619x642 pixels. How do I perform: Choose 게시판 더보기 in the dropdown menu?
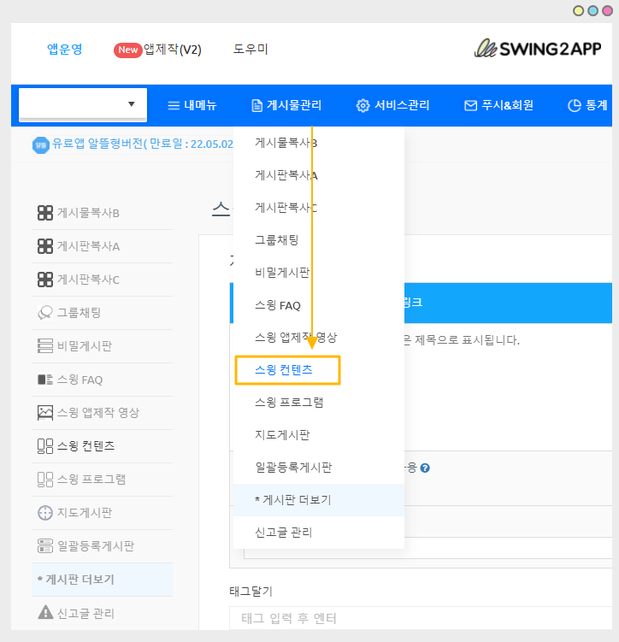pos(292,500)
